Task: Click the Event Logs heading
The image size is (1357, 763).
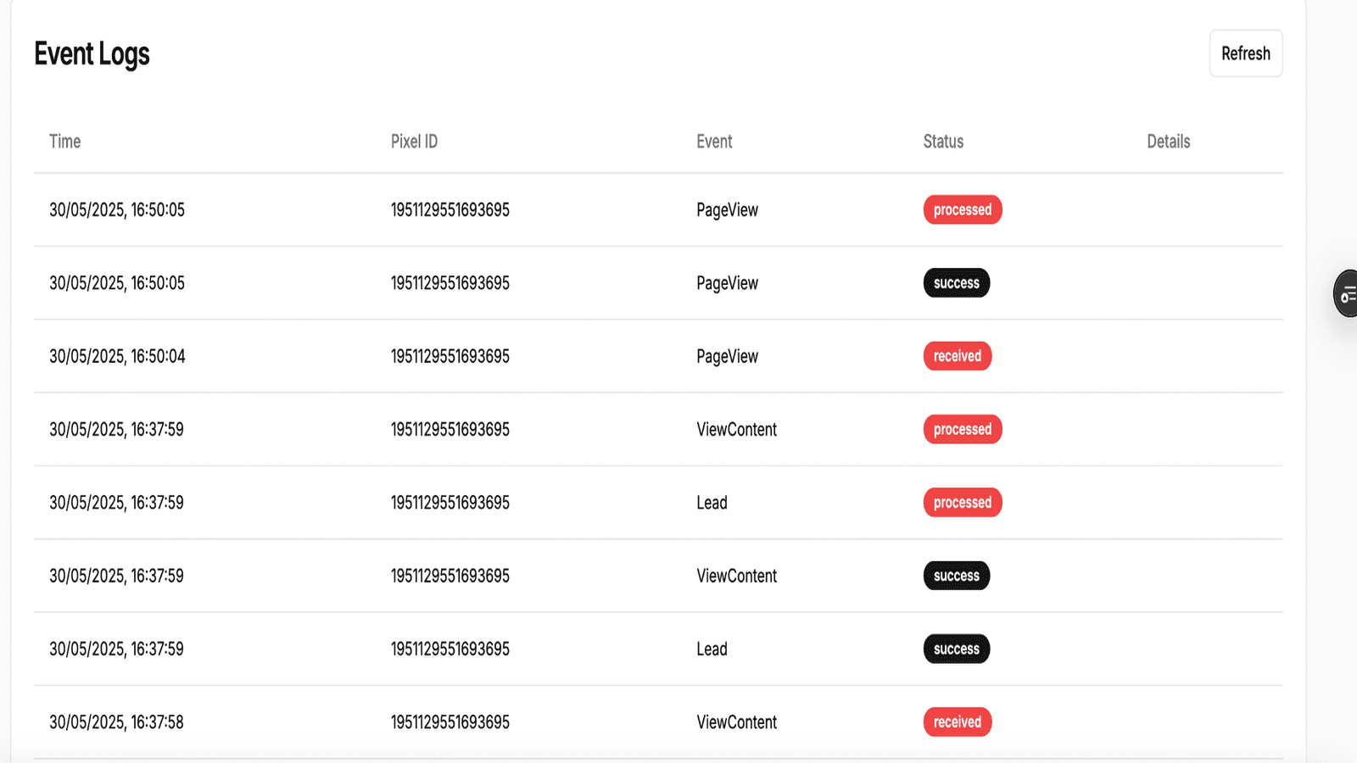Action: pos(92,53)
